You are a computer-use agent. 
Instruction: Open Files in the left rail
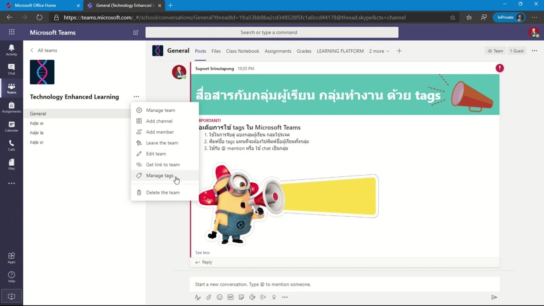[x=11, y=164]
